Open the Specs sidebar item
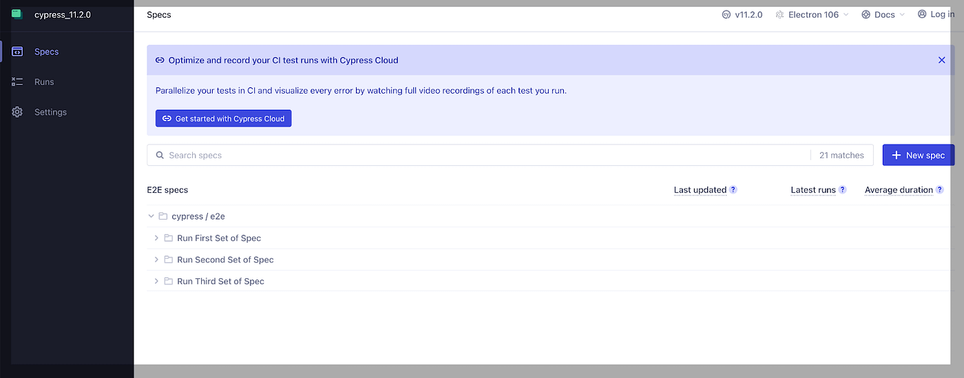Image resolution: width=964 pixels, height=378 pixels. pyautogui.click(x=67, y=52)
